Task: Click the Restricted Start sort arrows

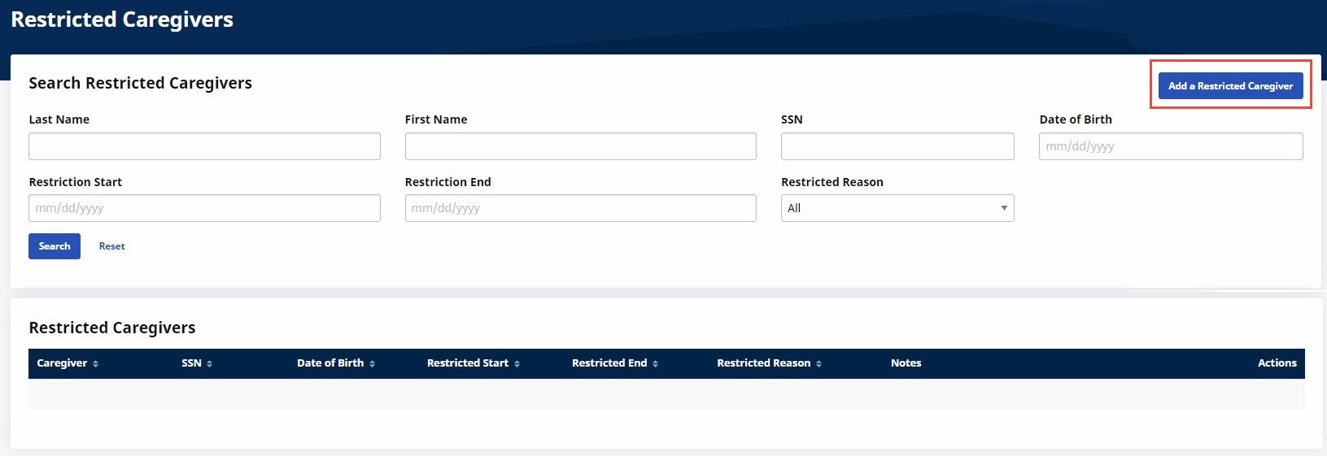Action: [517, 364]
